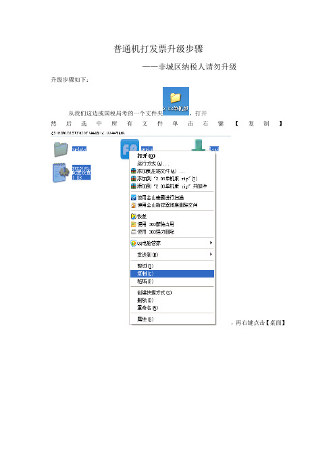Select 添加到 "2.03单机版.zip" 并邮件 entry

pos(172,186)
